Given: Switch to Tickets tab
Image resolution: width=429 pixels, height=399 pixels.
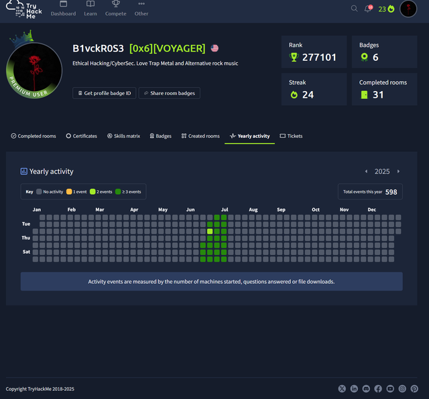Looking at the screenshot, I should 291,136.
